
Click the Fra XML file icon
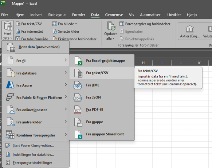(x=78, y=85)
